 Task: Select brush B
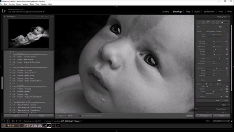pos(211,84)
